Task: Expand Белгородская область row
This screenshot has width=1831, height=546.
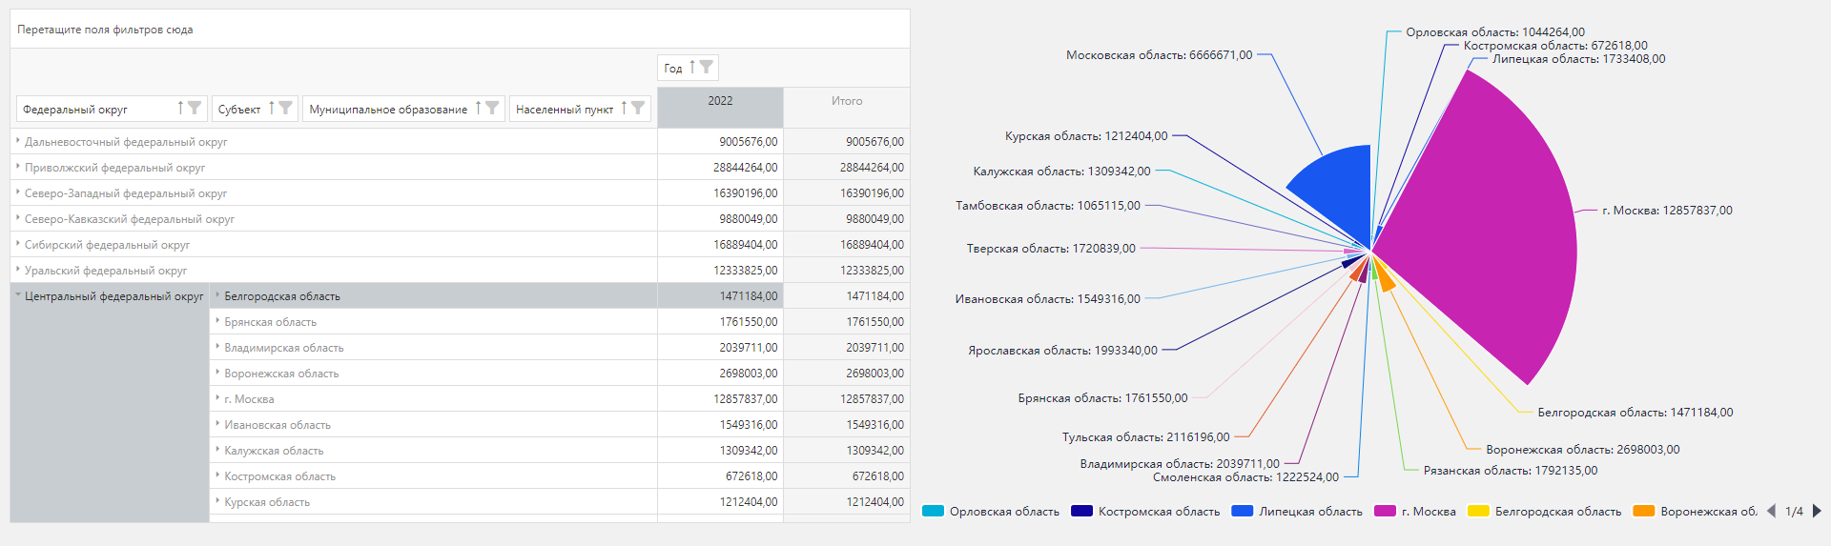Action: click(217, 295)
